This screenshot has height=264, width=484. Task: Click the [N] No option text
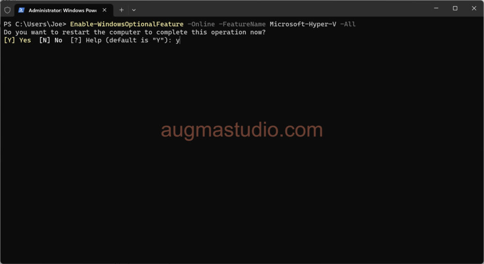pos(51,41)
